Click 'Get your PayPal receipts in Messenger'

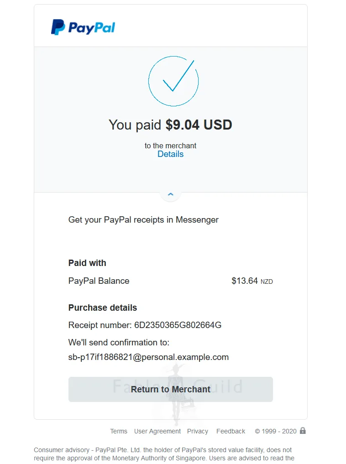(x=143, y=220)
